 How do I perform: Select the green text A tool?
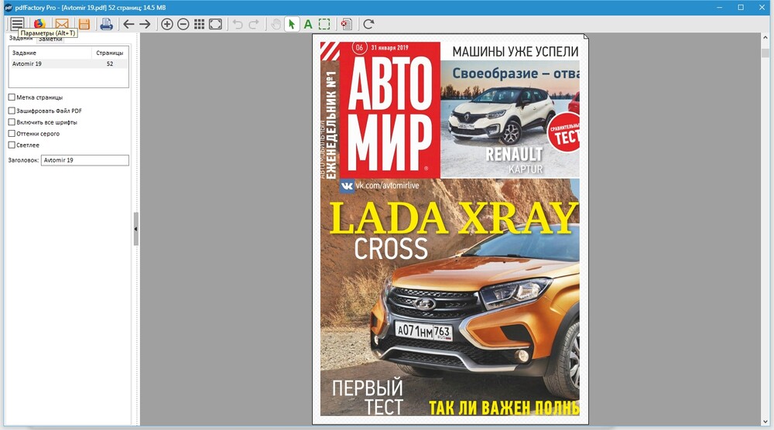(x=308, y=24)
